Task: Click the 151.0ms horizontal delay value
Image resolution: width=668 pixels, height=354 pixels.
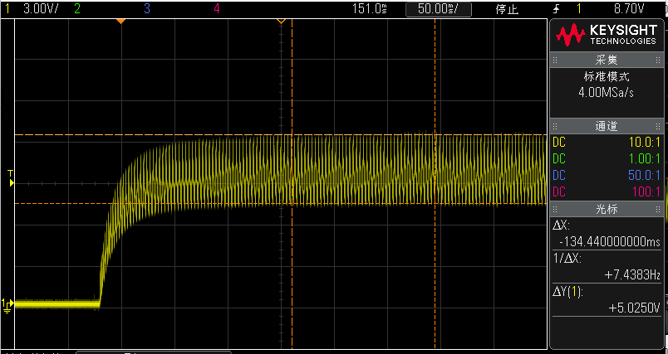Action: pyautogui.click(x=370, y=9)
